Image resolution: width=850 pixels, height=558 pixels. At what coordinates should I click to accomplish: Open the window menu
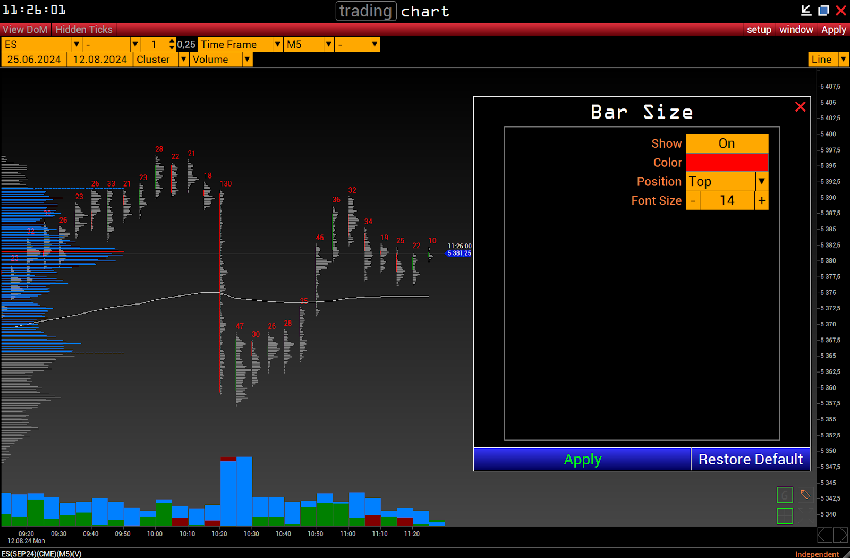[796, 30]
